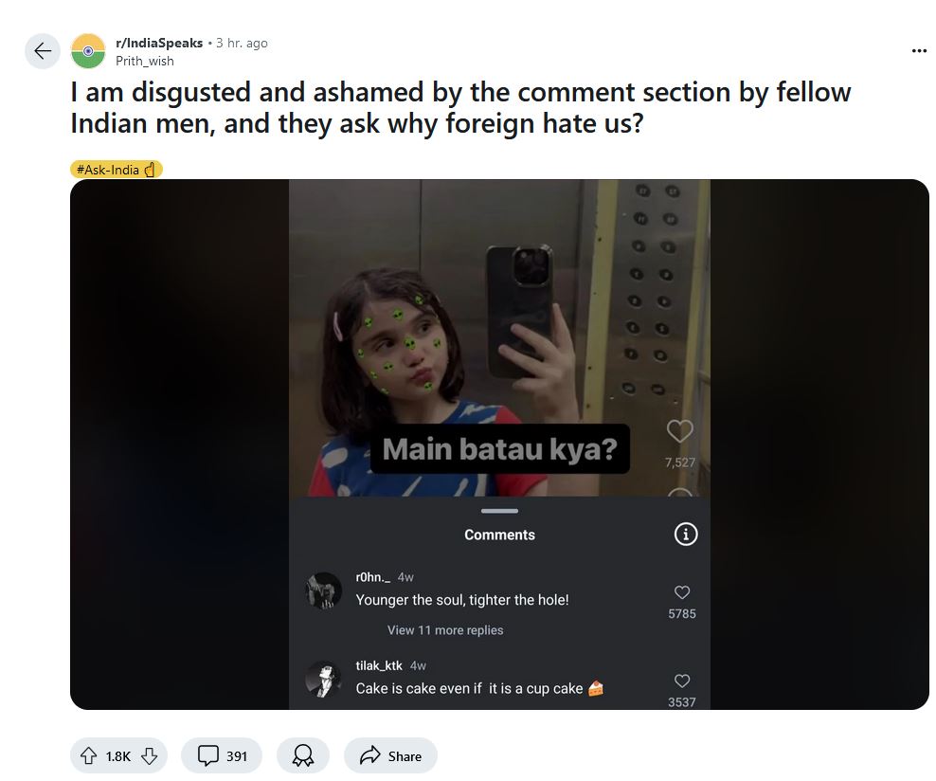Expand View 11 more replies
The image size is (936, 781).
click(444, 630)
